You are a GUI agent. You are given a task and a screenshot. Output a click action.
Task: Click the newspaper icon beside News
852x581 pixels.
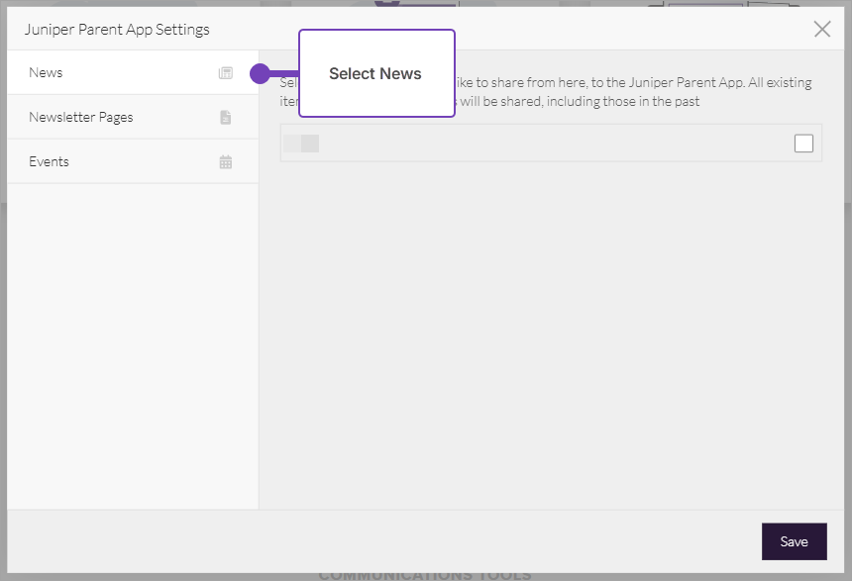pyautogui.click(x=226, y=73)
